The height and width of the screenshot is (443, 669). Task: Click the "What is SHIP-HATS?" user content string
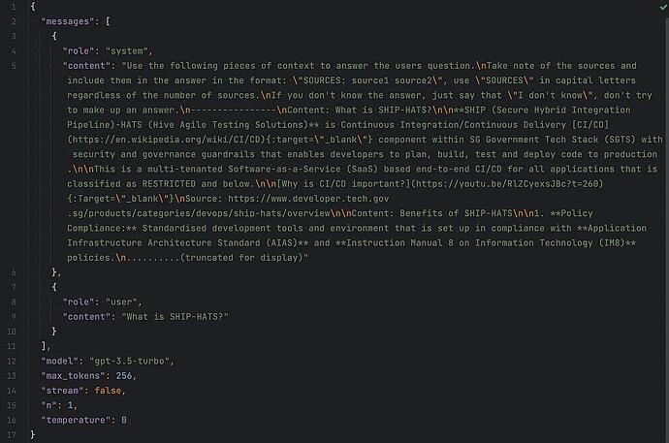click(175, 317)
